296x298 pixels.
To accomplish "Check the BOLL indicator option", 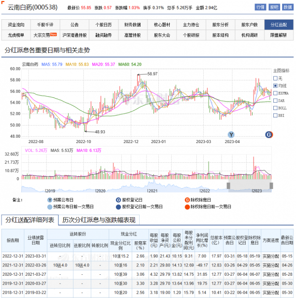I will 275,108.
